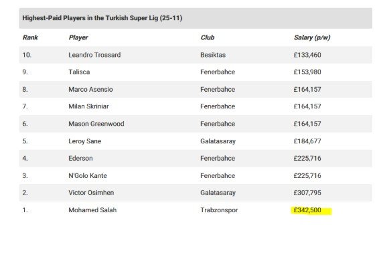This screenshot has width=379, height=253.
Task: Select Mason Greenwood row name
Action: tap(96, 124)
